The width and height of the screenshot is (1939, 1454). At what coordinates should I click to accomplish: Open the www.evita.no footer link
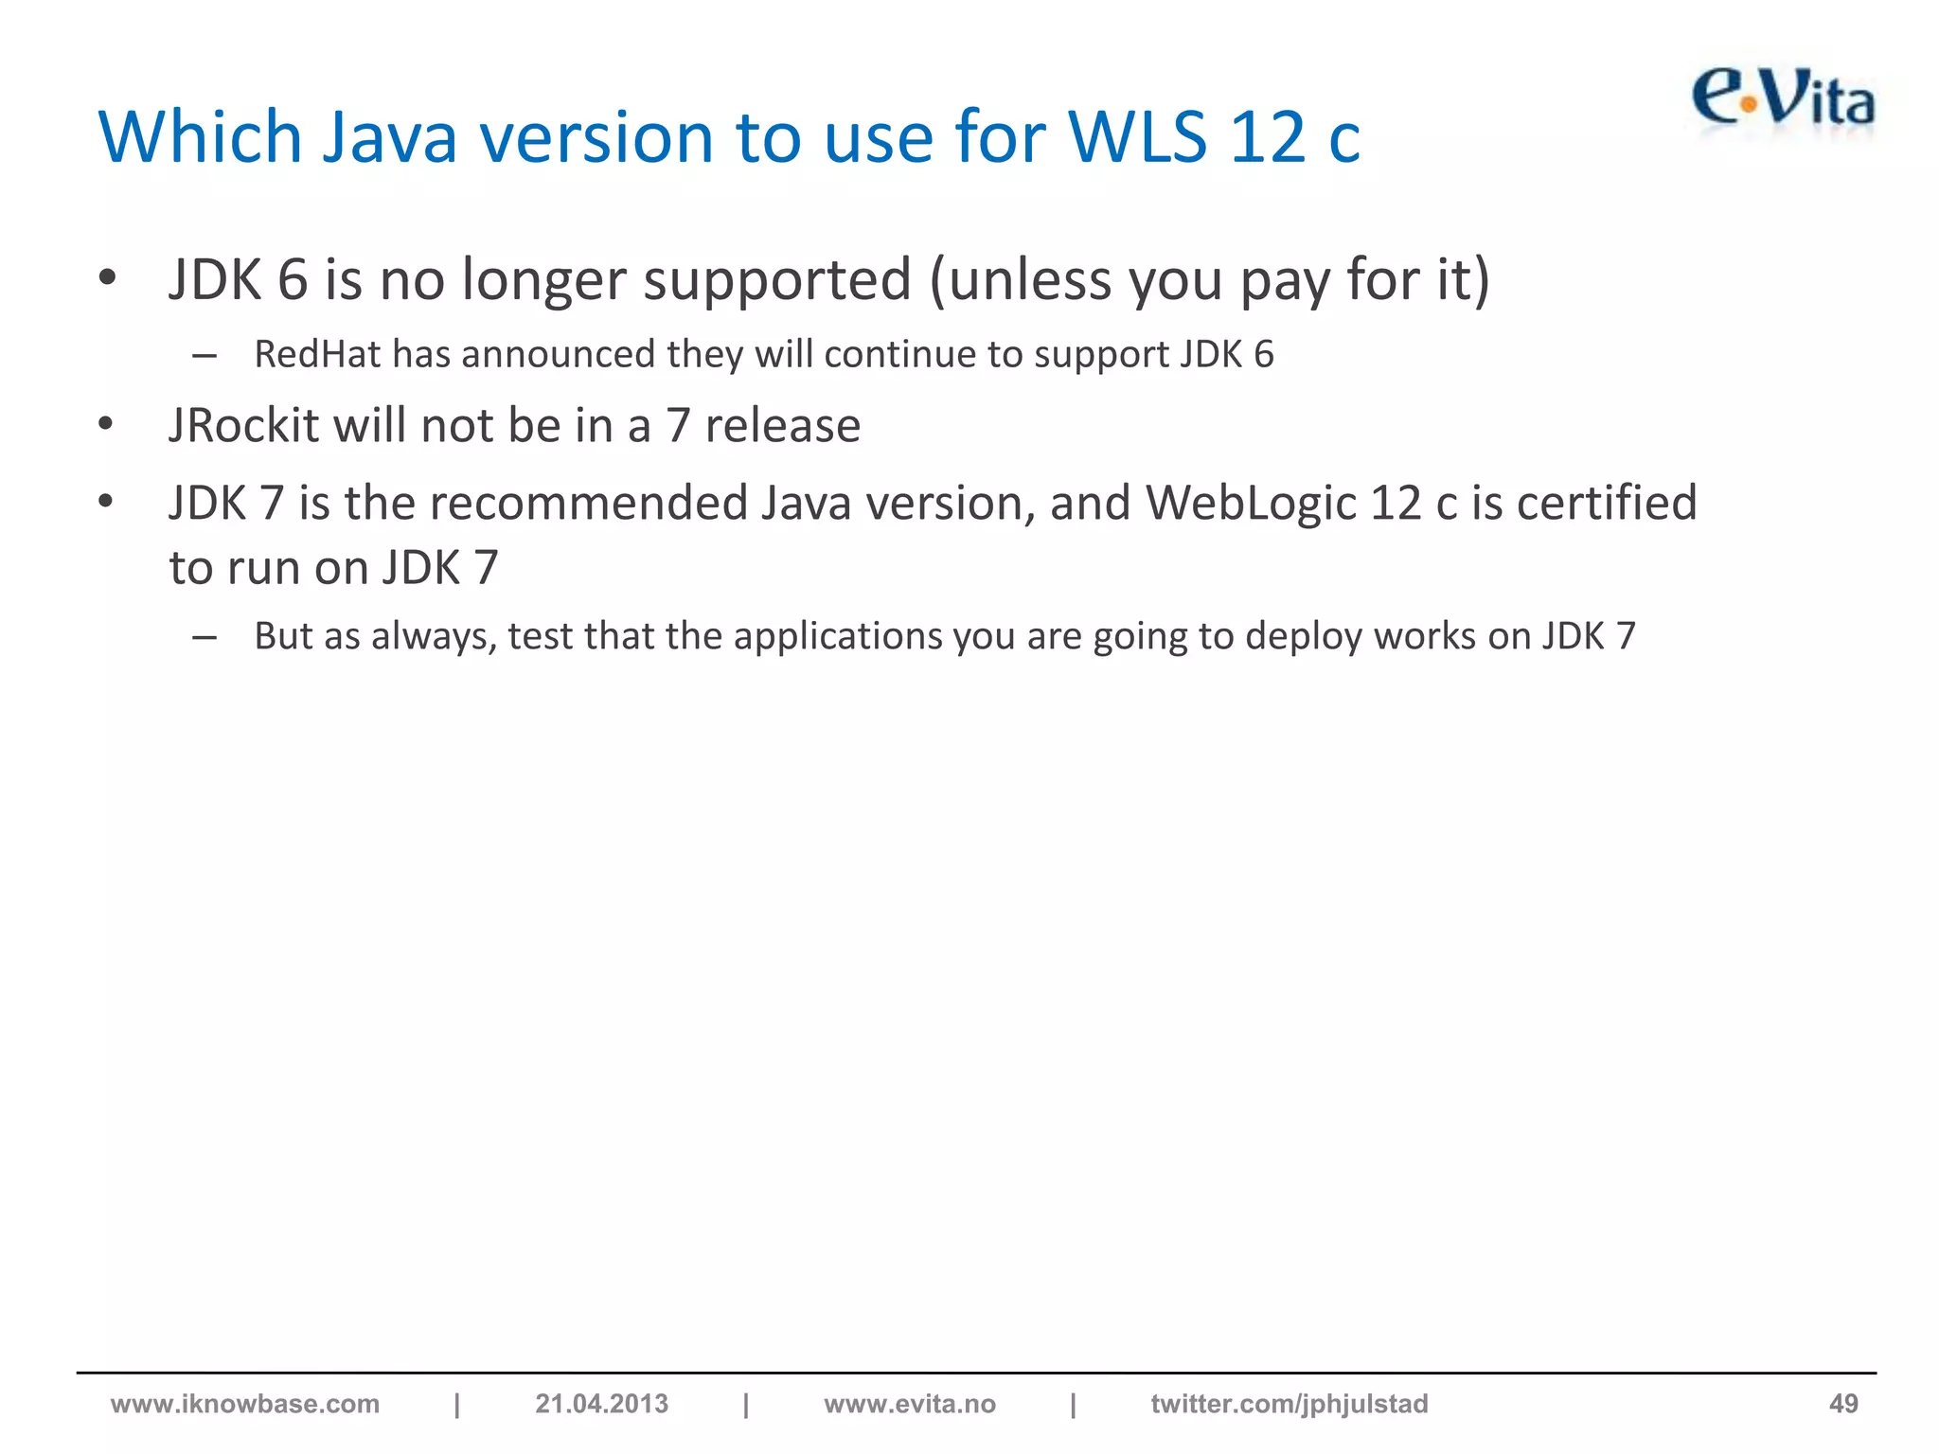point(910,1404)
